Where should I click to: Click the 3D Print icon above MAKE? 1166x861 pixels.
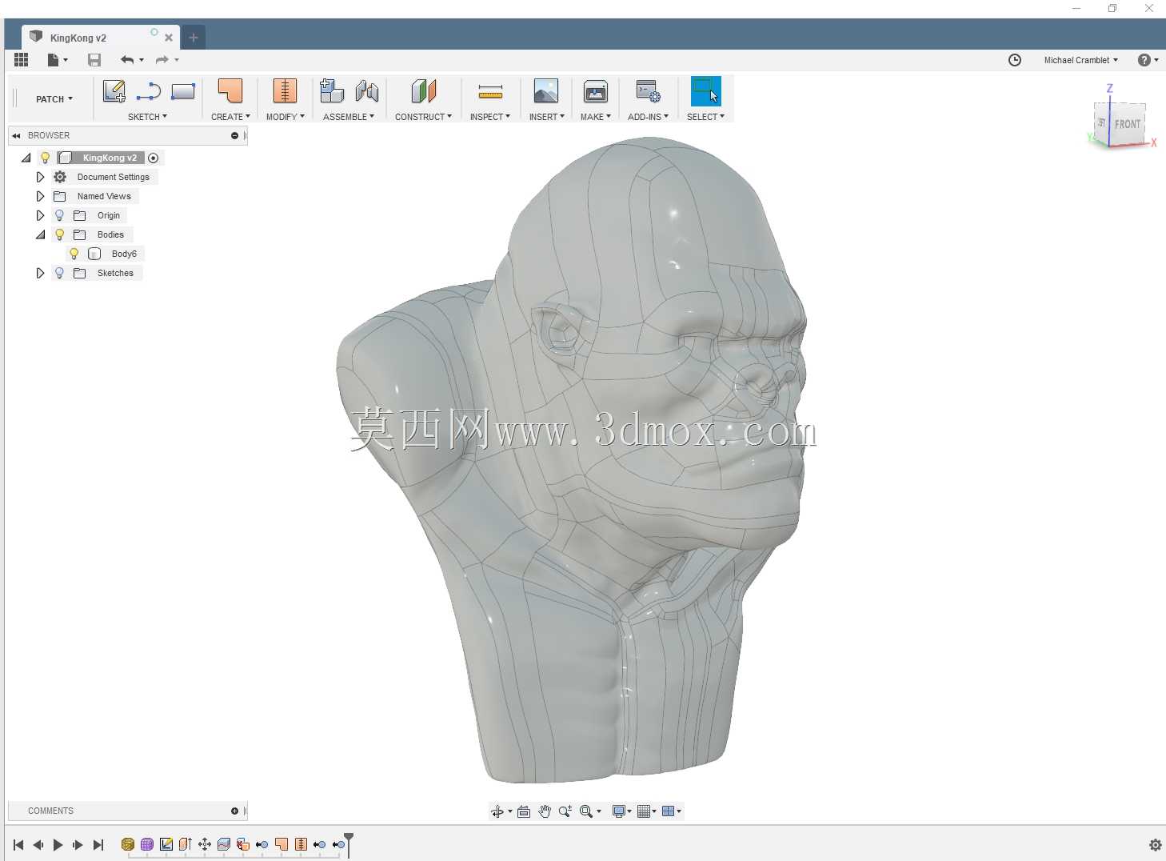[596, 91]
